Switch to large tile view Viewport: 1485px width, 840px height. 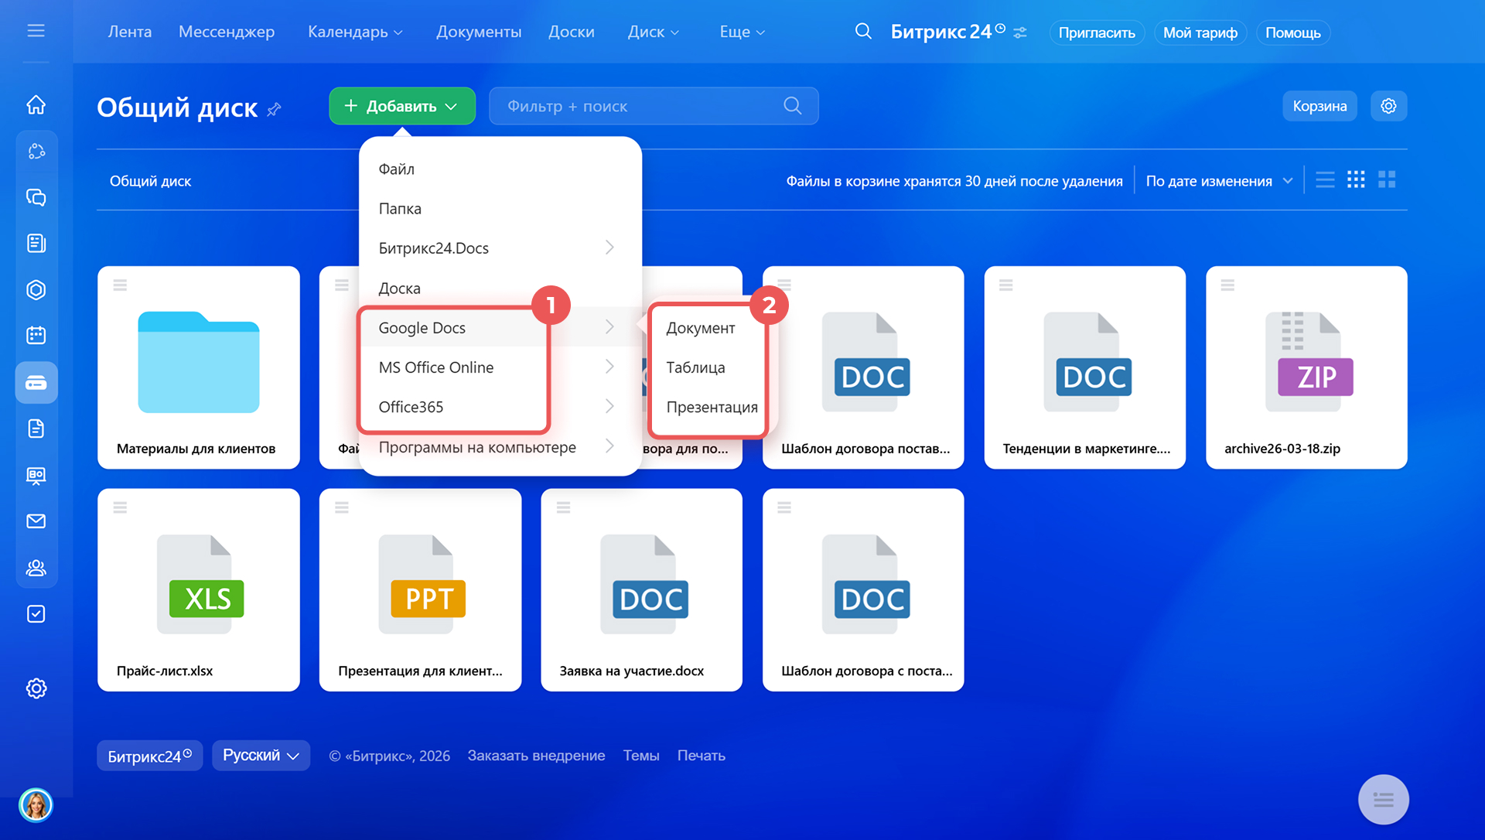coord(1387,180)
